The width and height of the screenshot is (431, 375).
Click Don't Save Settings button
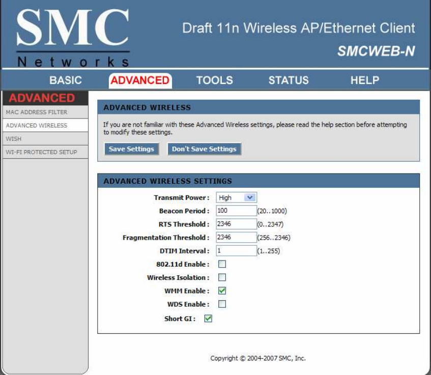point(204,149)
